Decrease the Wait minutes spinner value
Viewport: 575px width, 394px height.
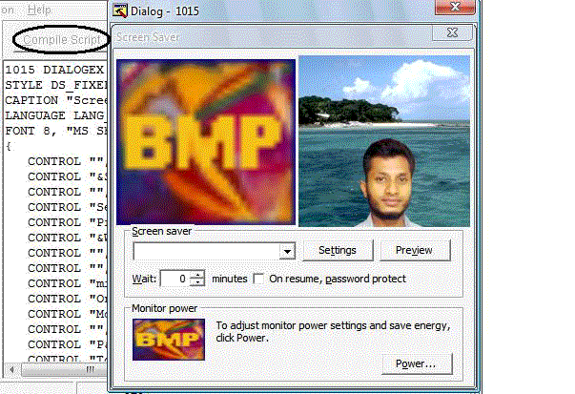tap(197, 282)
